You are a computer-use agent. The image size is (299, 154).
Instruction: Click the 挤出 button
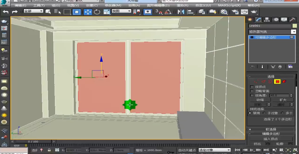[257, 144]
